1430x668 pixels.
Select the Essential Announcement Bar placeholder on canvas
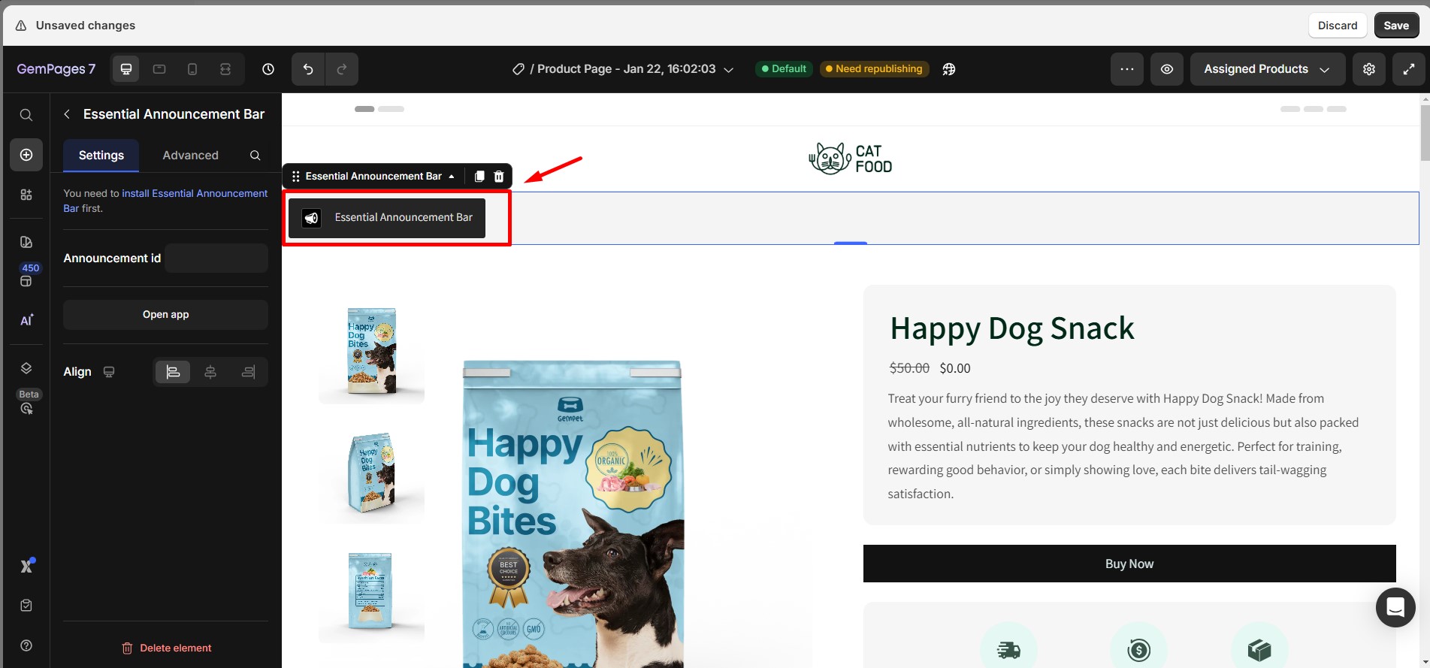387,218
